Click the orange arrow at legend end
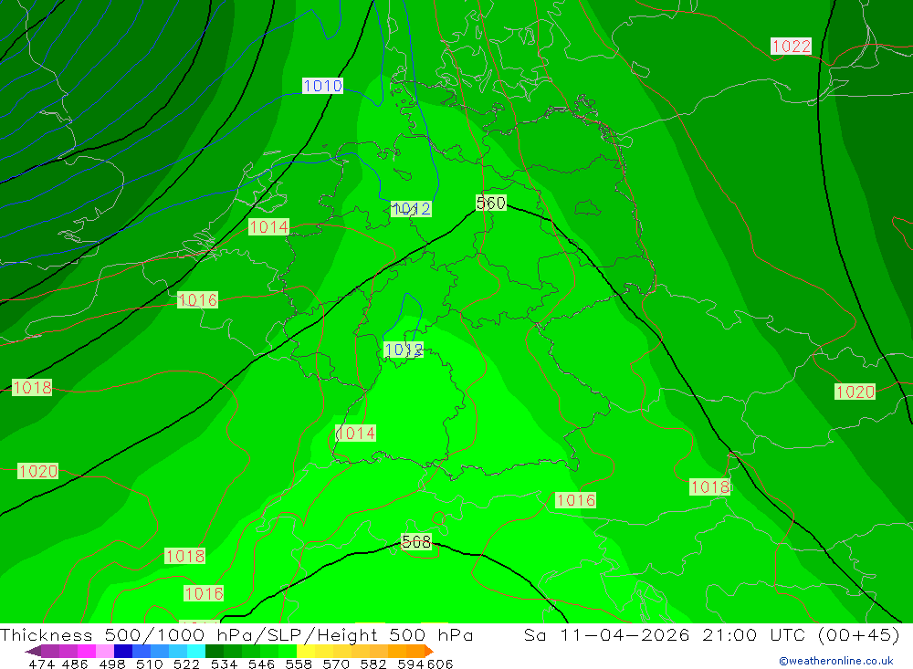Viewport: 913px width, 669px height. click(428, 651)
